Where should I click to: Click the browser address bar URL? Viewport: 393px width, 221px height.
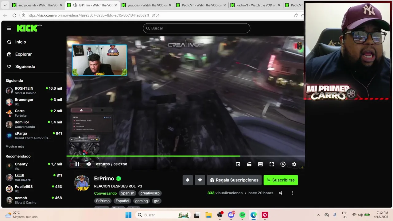coord(93,15)
